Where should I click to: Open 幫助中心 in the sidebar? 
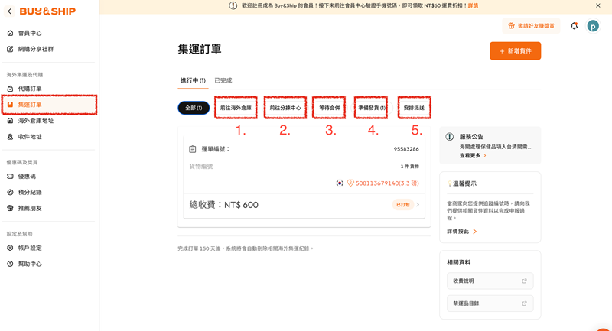[30, 264]
